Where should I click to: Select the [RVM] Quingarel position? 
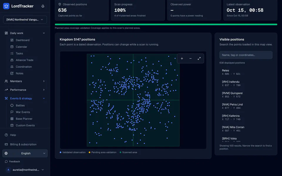click(x=246, y=95)
